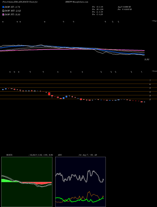
Task: Select the 'DOW ST: 1.71' label
Action: [x=12, y=7]
